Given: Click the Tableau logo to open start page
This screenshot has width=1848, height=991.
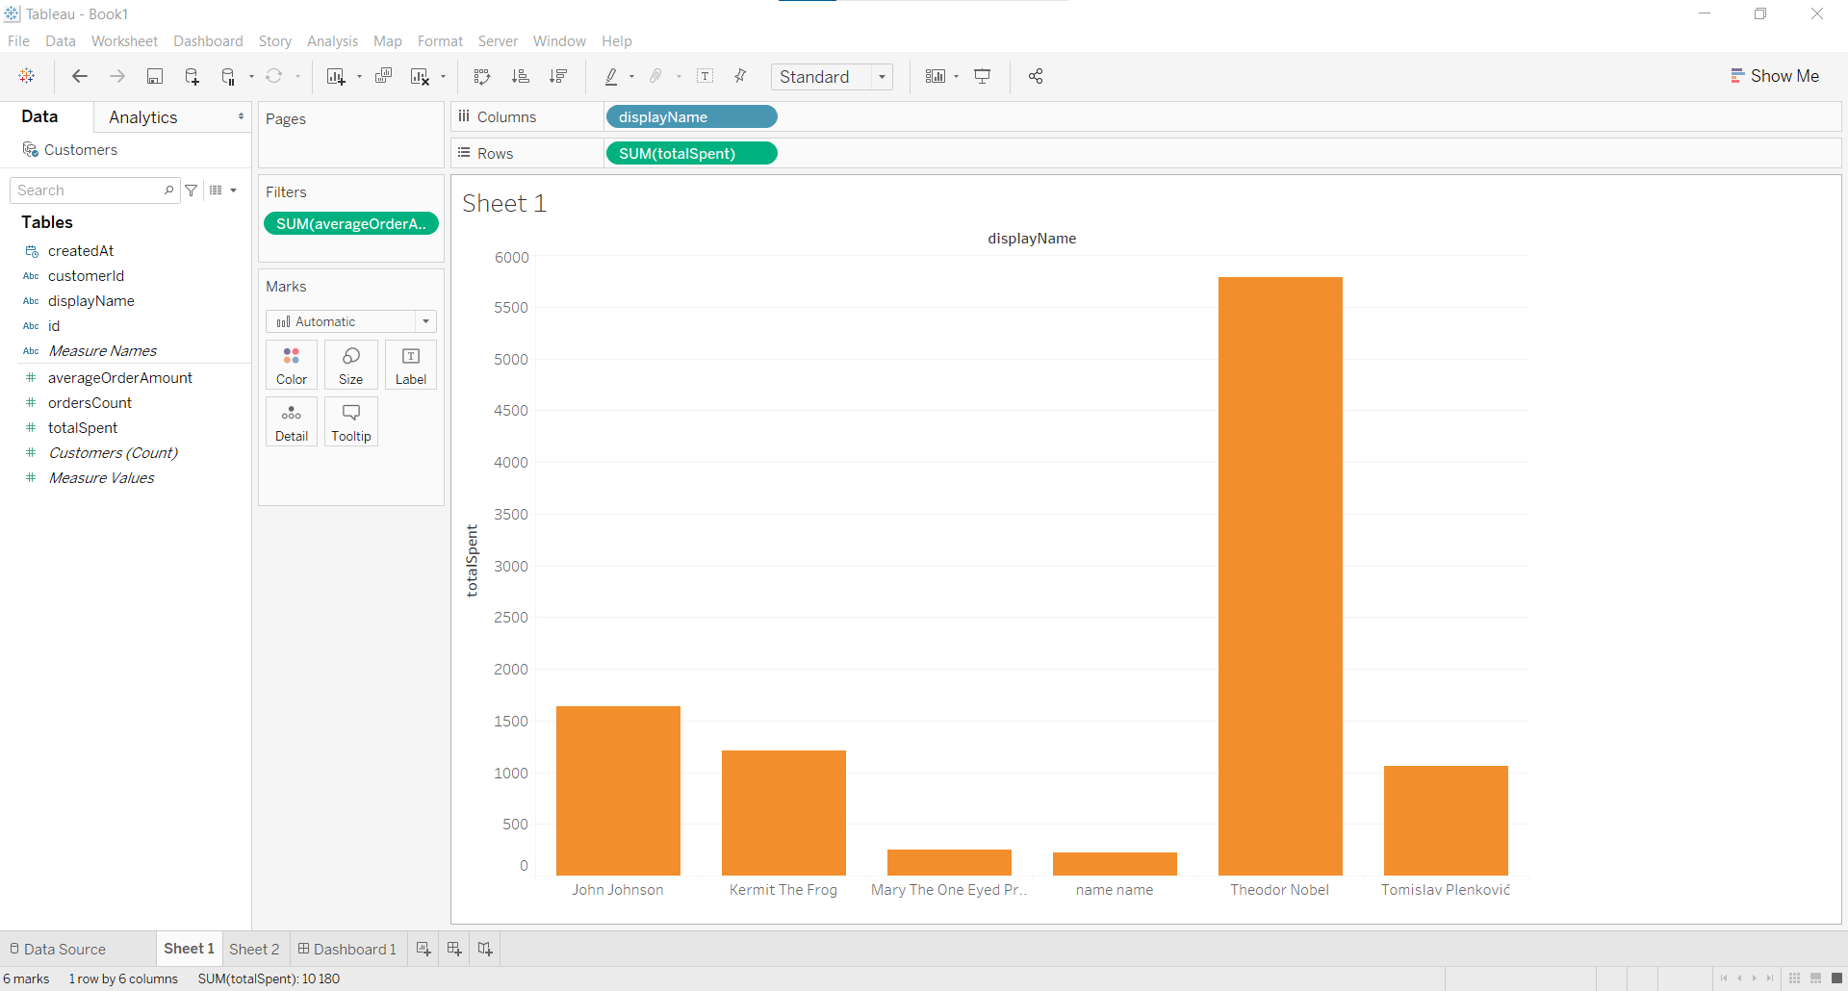Looking at the screenshot, I should pyautogui.click(x=26, y=76).
